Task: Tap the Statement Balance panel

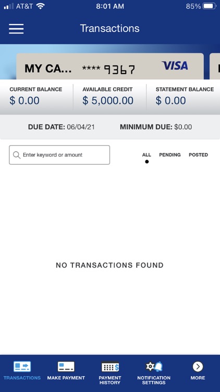Action: pos(183,97)
